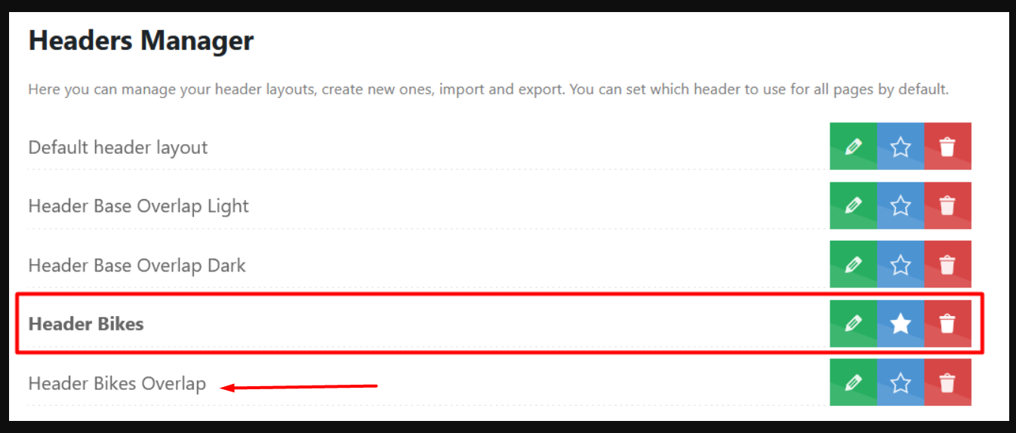
Task: Delete the Default header layout
Action: (947, 146)
